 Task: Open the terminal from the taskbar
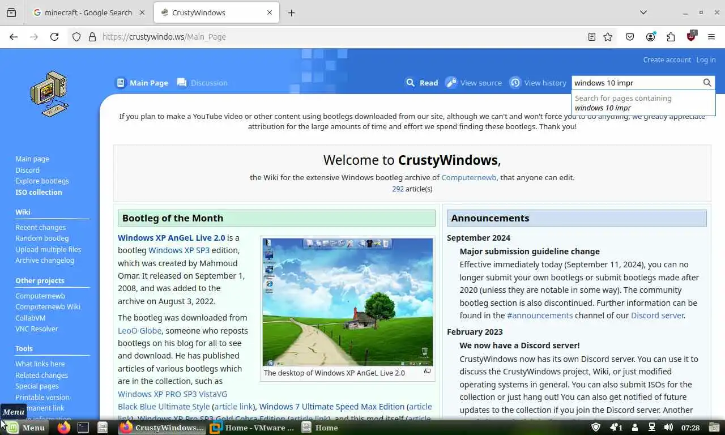83,428
